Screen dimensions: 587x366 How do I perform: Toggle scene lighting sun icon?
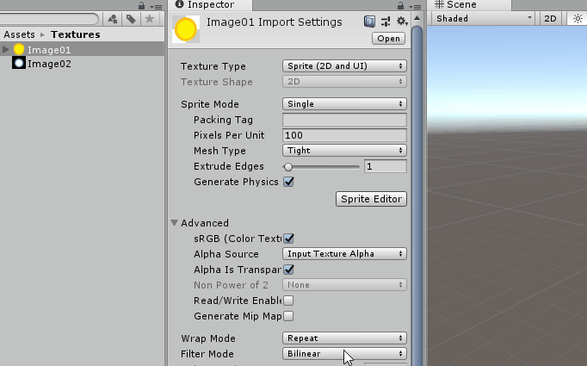[x=578, y=18]
